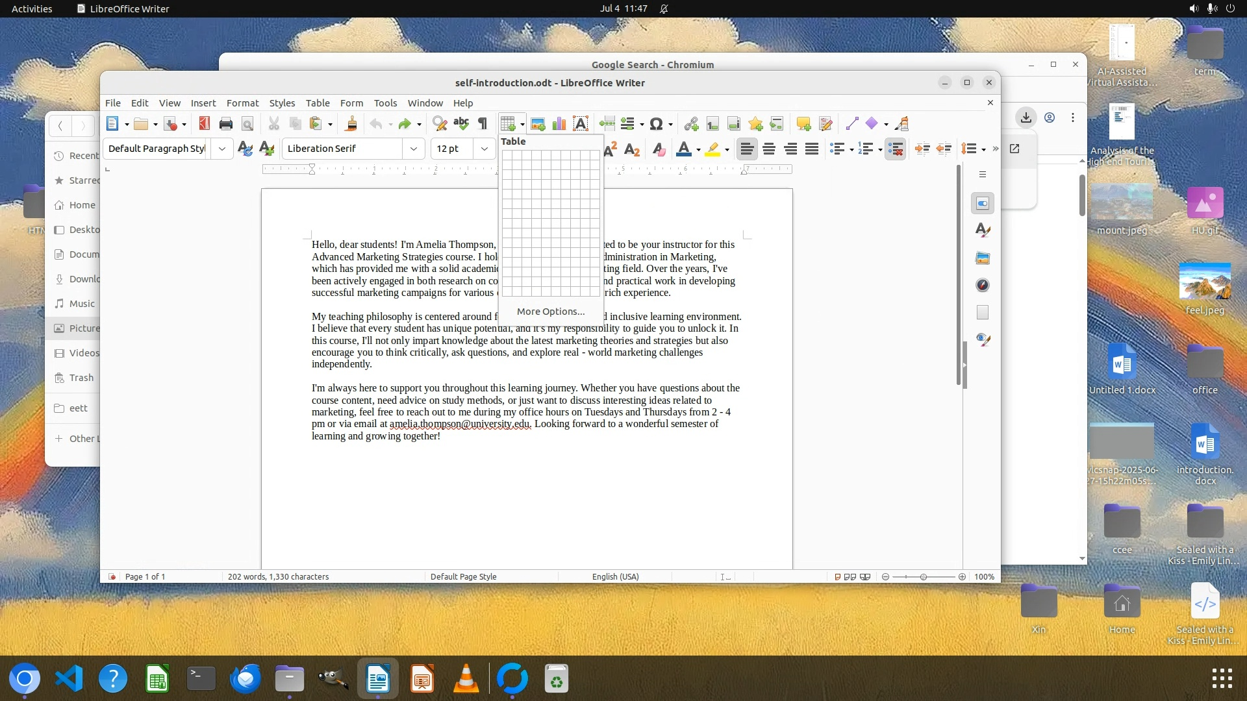Insert Image using toolbar icon
This screenshot has height=701, width=1247.
pyautogui.click(x=538, y=123)
